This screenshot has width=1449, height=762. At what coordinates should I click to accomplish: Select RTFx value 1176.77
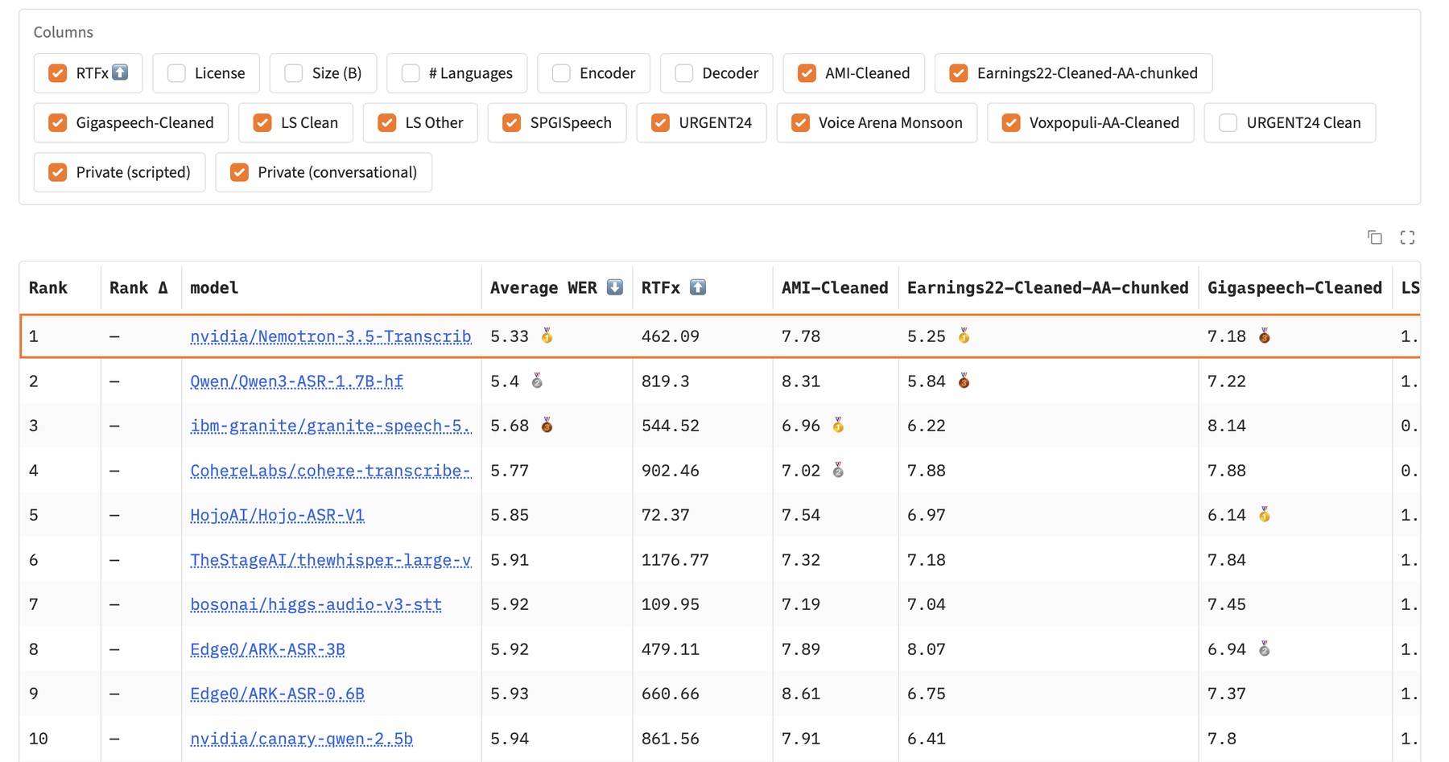coord(675,560)
